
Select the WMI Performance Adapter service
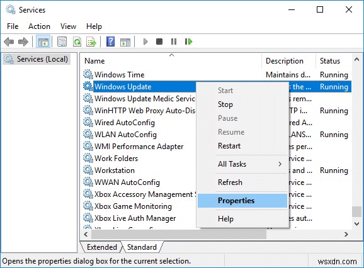pos(139,147)
